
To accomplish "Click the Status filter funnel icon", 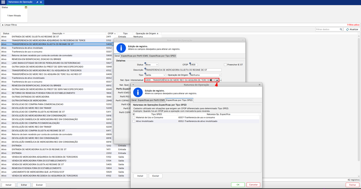I will 26,7.
